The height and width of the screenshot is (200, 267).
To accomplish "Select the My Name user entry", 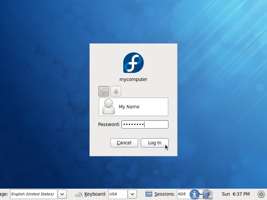I will click(x=133, y=107).
